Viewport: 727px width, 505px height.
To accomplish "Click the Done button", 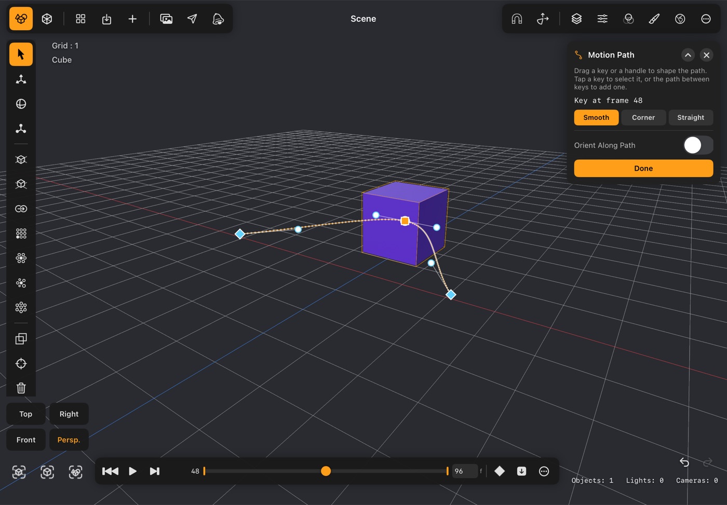I will pyautogui.click(x=643, y=168).
